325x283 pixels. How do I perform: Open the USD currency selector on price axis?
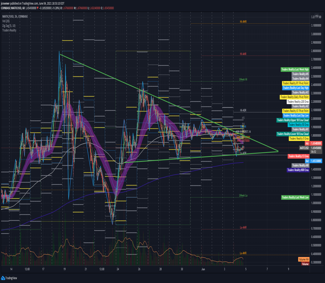(x=317, y=16)
